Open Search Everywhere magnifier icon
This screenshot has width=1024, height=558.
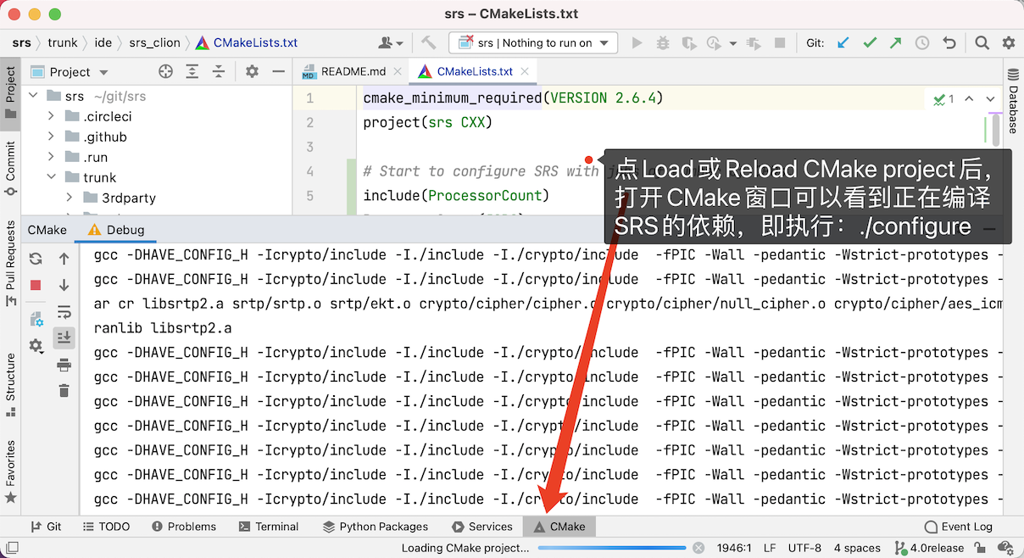coord(982,42)
